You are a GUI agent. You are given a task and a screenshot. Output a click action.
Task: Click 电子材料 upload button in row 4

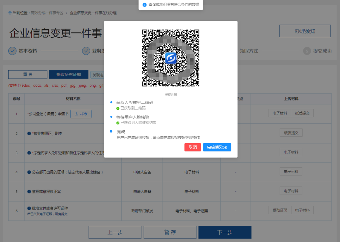tap(291, 172)
